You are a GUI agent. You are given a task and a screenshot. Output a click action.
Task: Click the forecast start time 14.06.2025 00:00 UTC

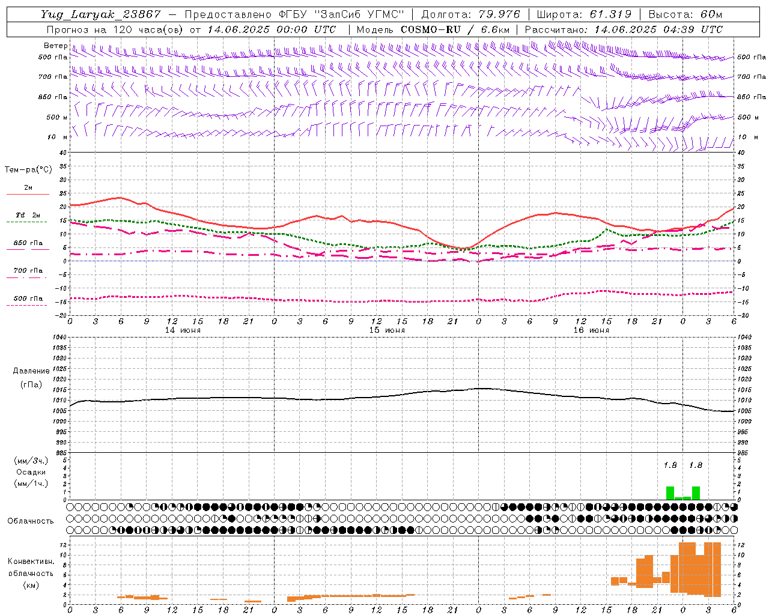272,29
